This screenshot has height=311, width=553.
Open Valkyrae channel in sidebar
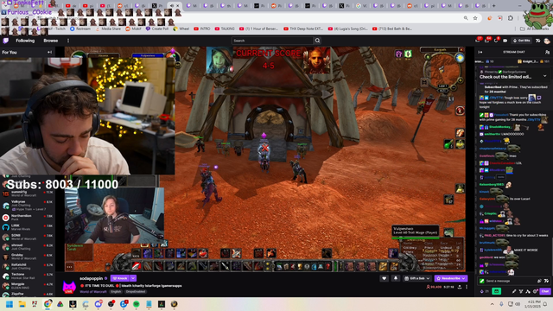[x=28, y=206]
